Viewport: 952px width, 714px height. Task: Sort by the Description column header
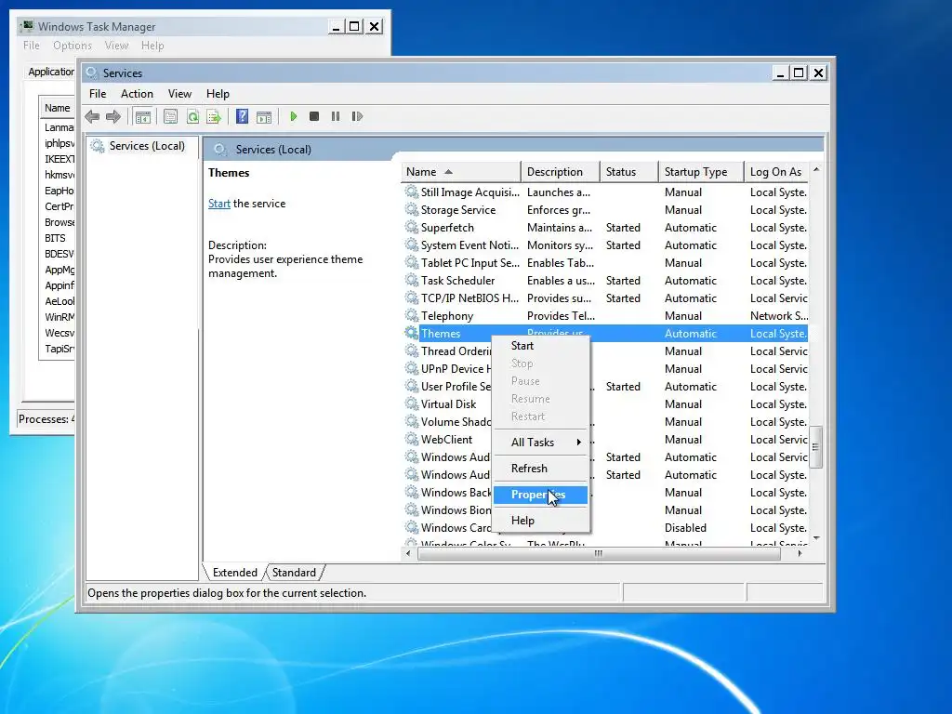tap(560, 172)
